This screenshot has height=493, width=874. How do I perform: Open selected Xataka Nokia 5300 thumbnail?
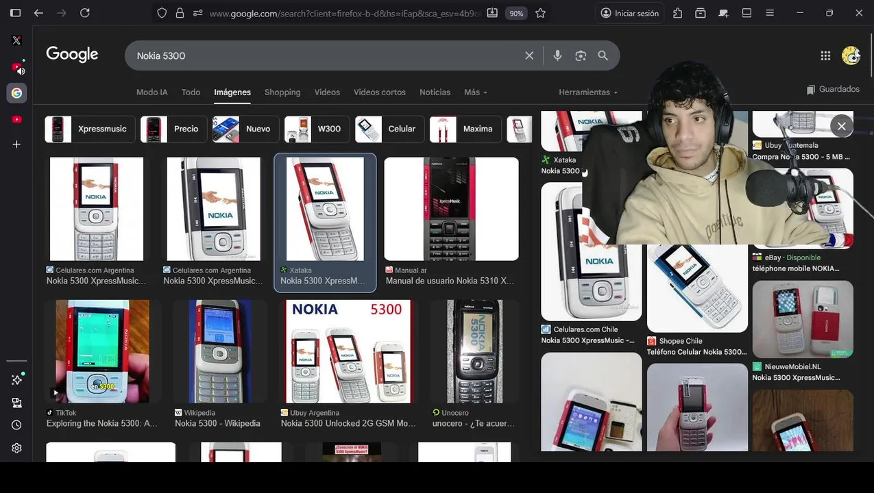325,209
